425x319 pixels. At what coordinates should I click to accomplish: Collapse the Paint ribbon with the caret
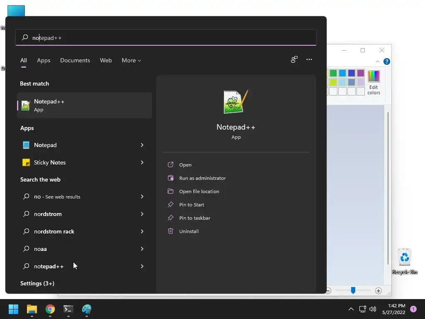(378, 61)
